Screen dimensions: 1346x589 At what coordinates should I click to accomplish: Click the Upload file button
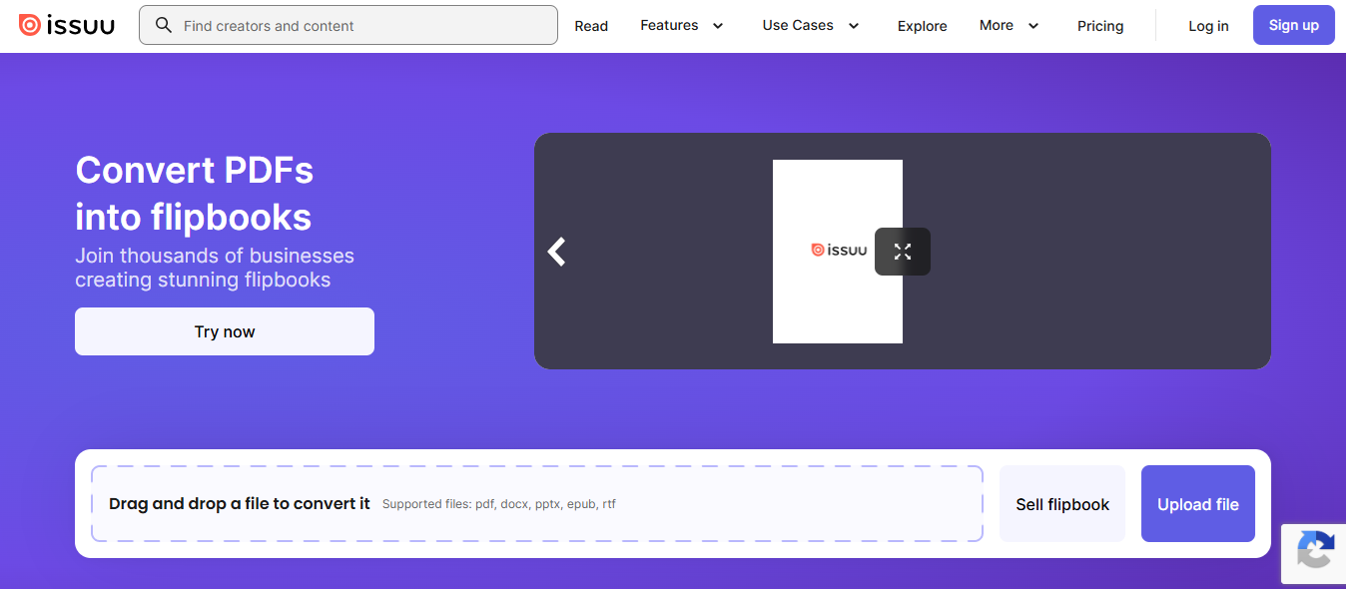1197,503
